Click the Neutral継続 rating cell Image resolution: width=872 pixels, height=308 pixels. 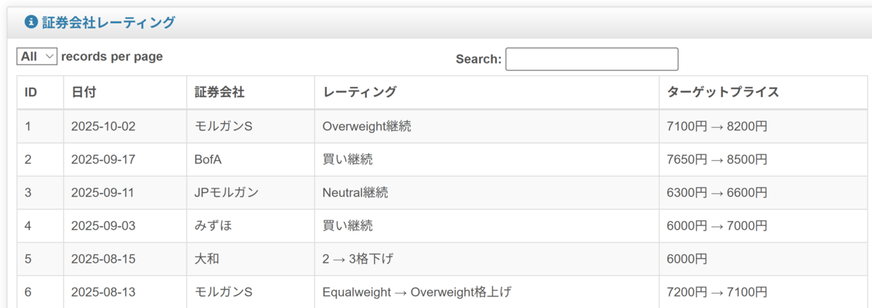tap(487, 193)
